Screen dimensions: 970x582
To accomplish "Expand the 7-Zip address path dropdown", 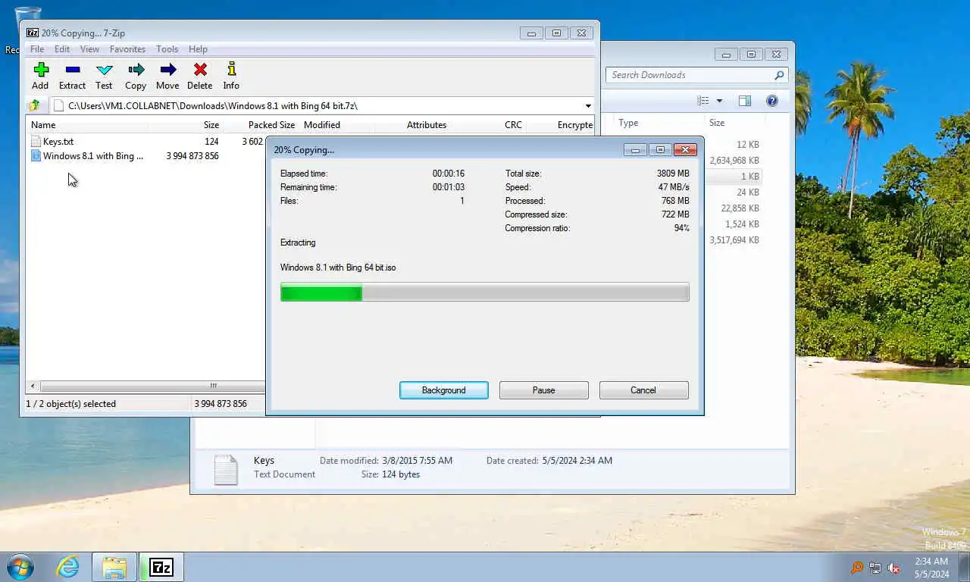I will [x=588, y=106].
